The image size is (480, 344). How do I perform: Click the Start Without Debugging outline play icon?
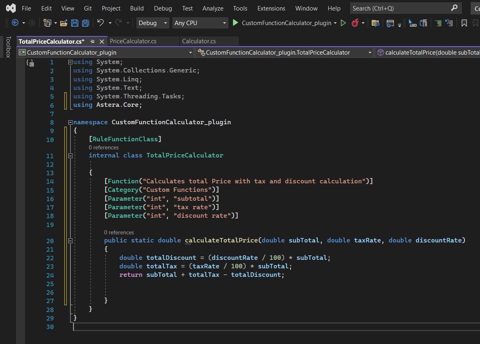point(343,23)
